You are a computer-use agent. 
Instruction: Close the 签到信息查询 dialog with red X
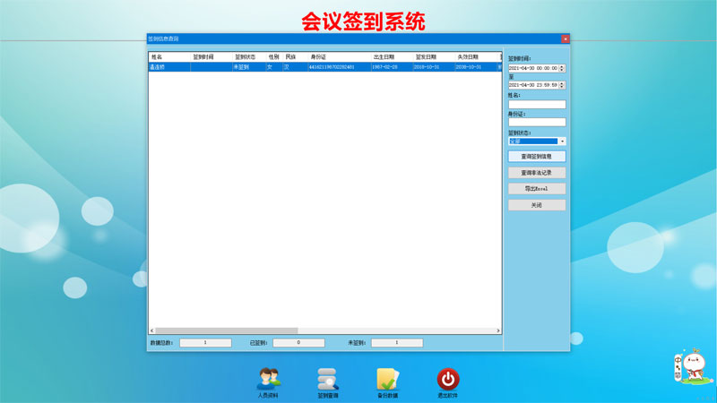(566, 39)
